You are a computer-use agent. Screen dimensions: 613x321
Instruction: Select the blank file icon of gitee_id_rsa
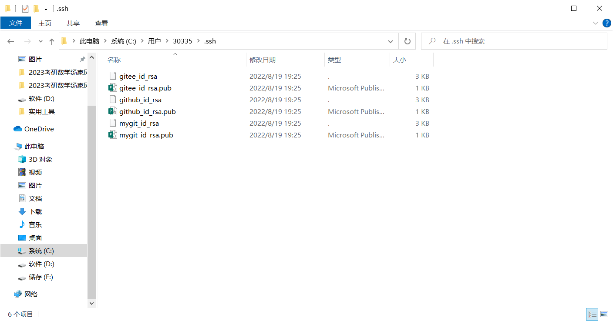click(113, 76)
